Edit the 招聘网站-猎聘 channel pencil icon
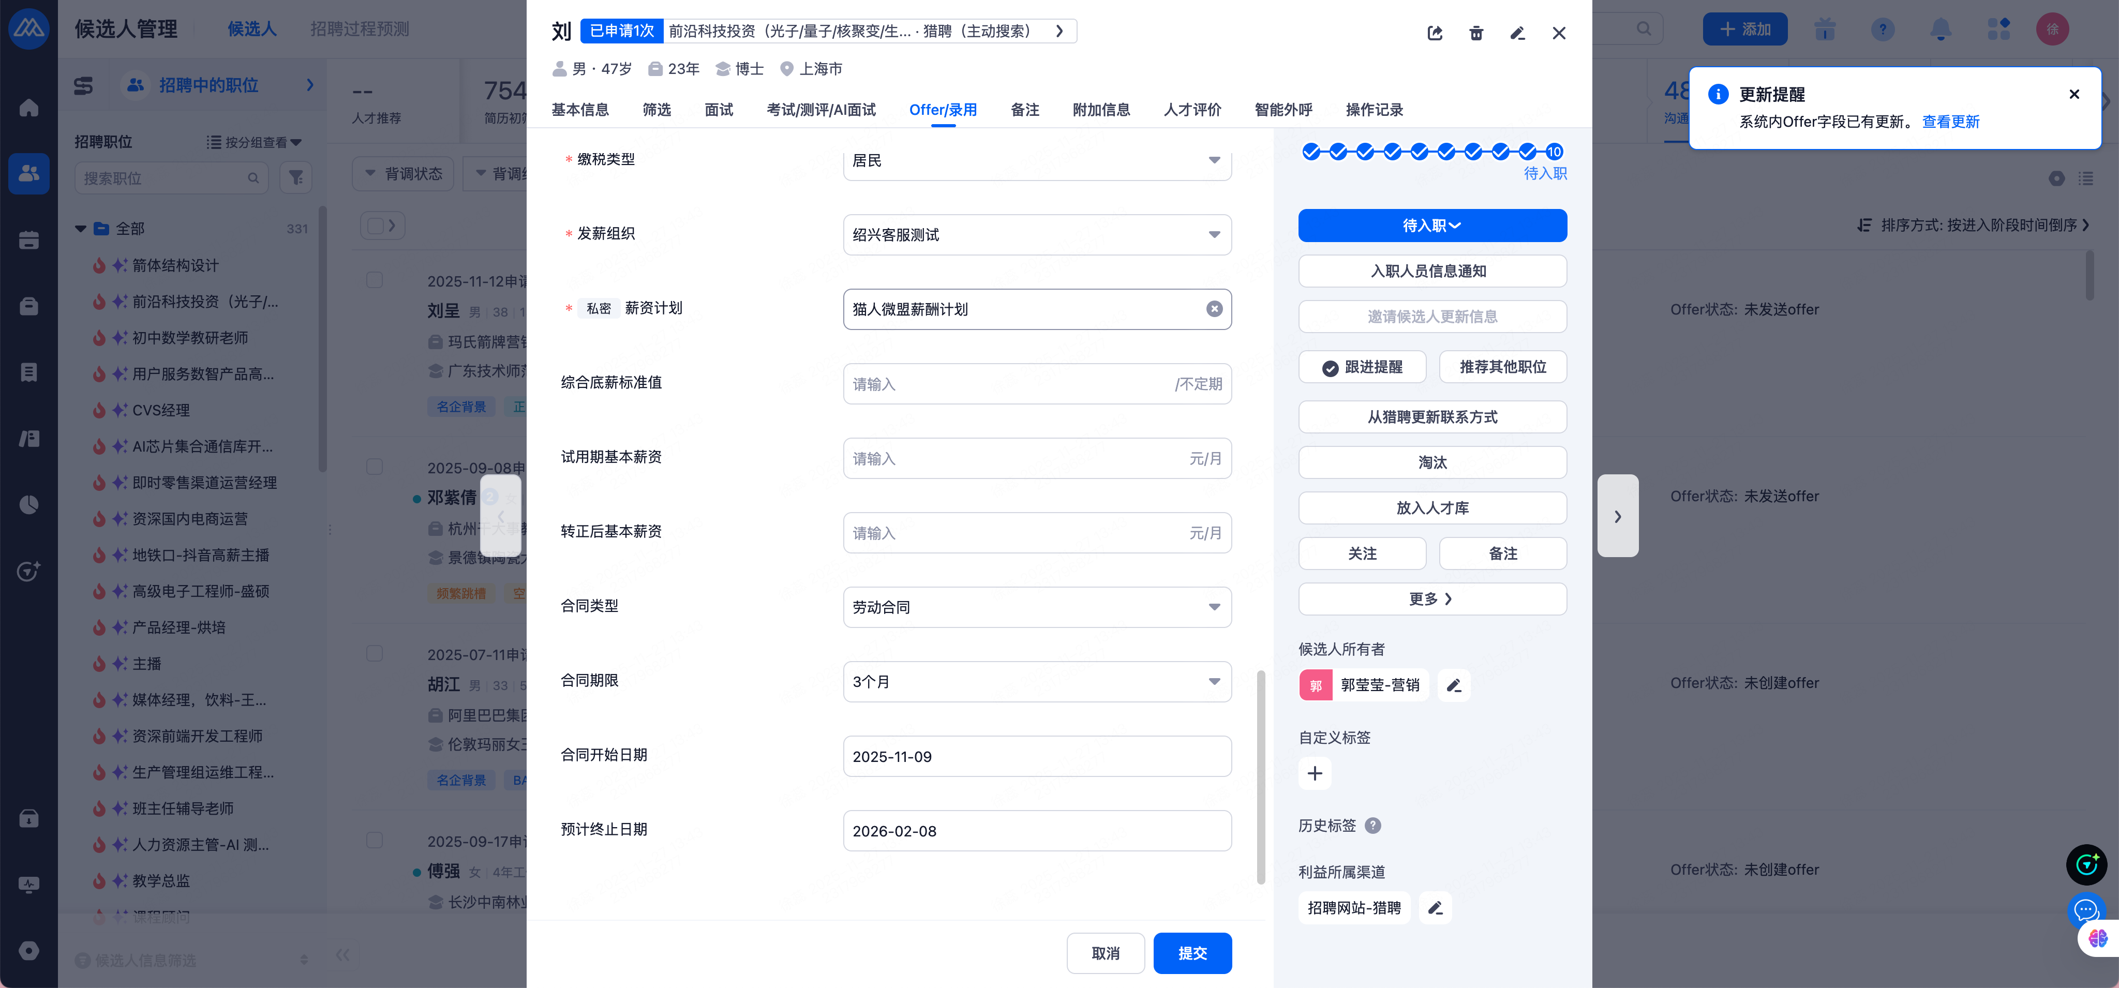This screenshot has width=2119, height=988. coord(1436,908)
